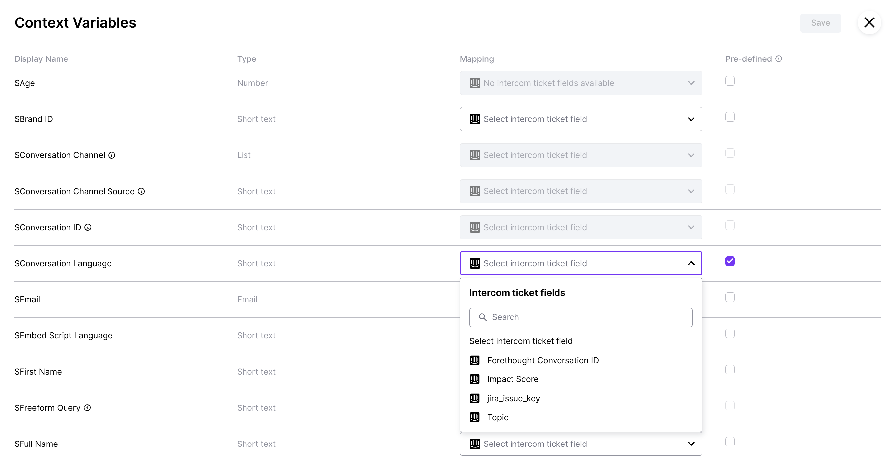Toggle Pre-defined checkbox for $Age
This screenshot has width=890, height=464.
click(x=730, y=81)
